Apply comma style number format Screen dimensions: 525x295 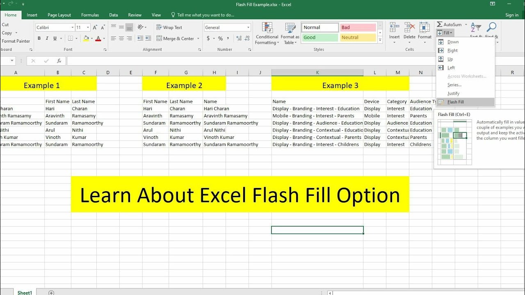click(228, 39)
